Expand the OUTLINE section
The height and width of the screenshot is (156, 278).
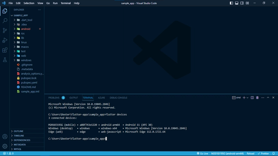click(19, 131)
